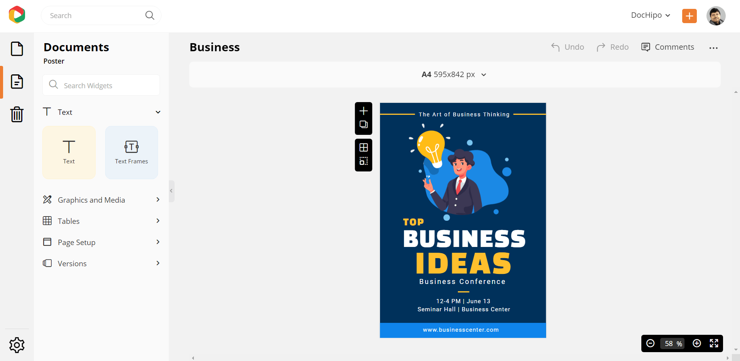
Task: Collapse the Text widgets section
Action: click(158, 112)
